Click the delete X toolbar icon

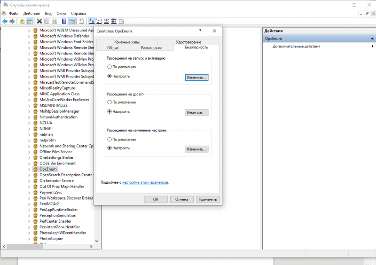39,21
